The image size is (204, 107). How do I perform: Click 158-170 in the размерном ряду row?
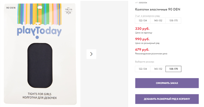[173, 21]
